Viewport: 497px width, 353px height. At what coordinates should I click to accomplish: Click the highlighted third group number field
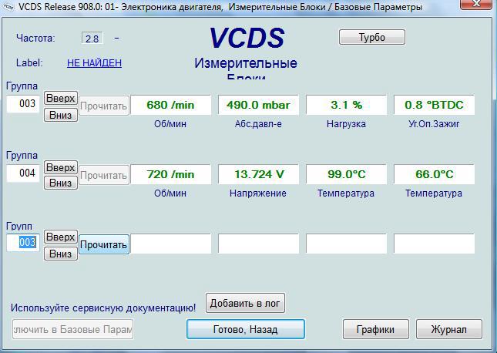click(23, 243)
